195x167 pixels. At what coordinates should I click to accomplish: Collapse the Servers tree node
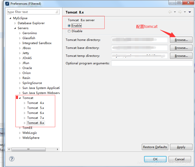[x=15, y=28]
